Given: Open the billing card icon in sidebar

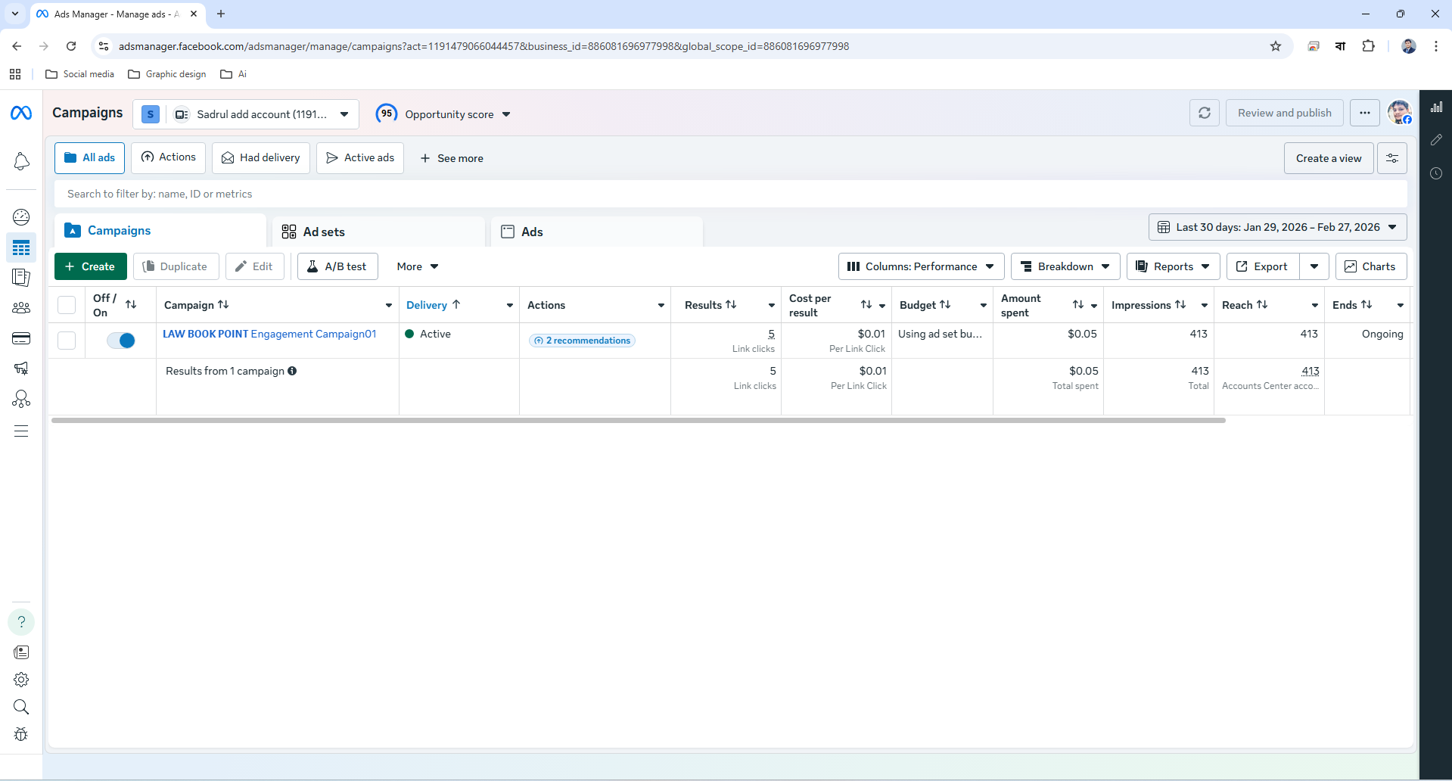Looking at the screenshot, I should coord(21,338).
